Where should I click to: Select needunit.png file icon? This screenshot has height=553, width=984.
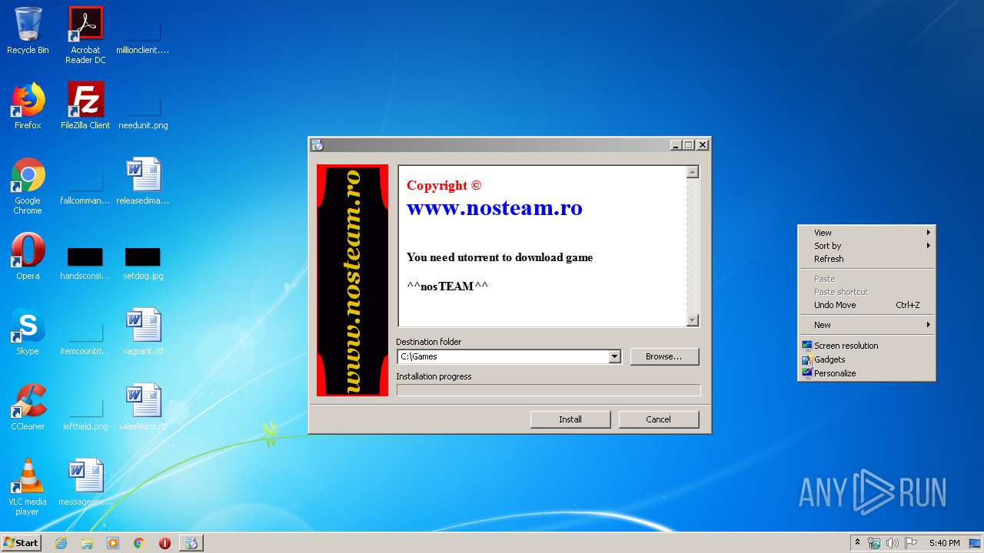pos(143,106)
